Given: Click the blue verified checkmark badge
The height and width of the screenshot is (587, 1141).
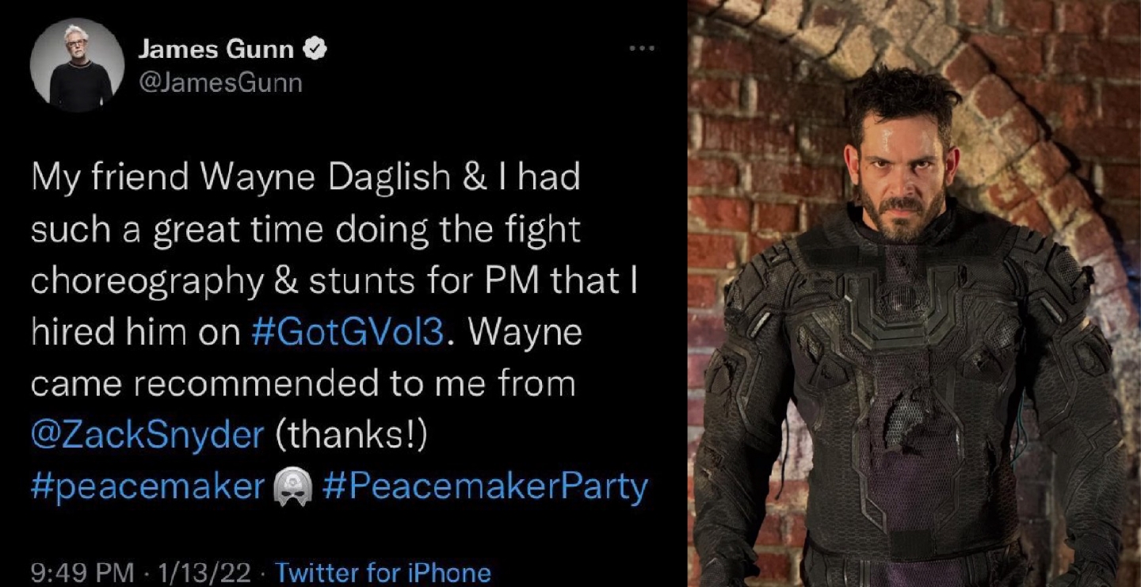Looking at the screenshot, I should [316, 50].
